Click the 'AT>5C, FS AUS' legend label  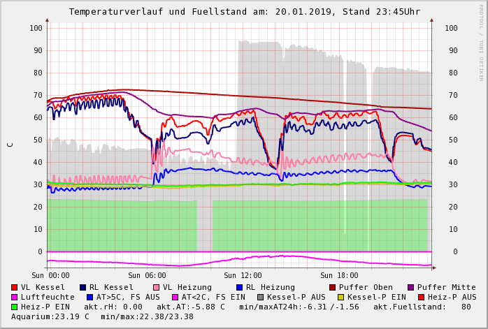point(128,297)
